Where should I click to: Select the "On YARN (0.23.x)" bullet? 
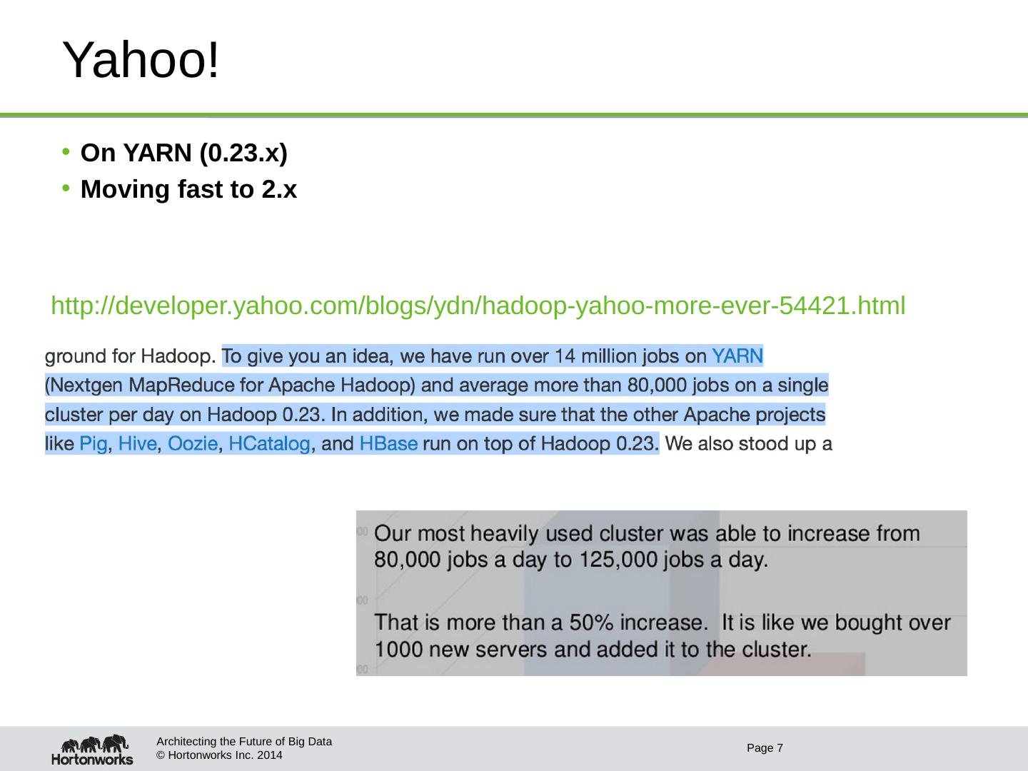[x=184, y=152]
